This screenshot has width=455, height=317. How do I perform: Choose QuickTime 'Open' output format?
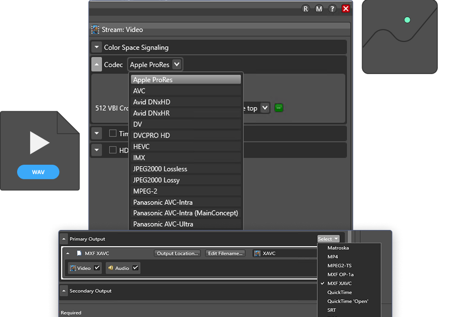pyautogui.click(x=349, y=301)
